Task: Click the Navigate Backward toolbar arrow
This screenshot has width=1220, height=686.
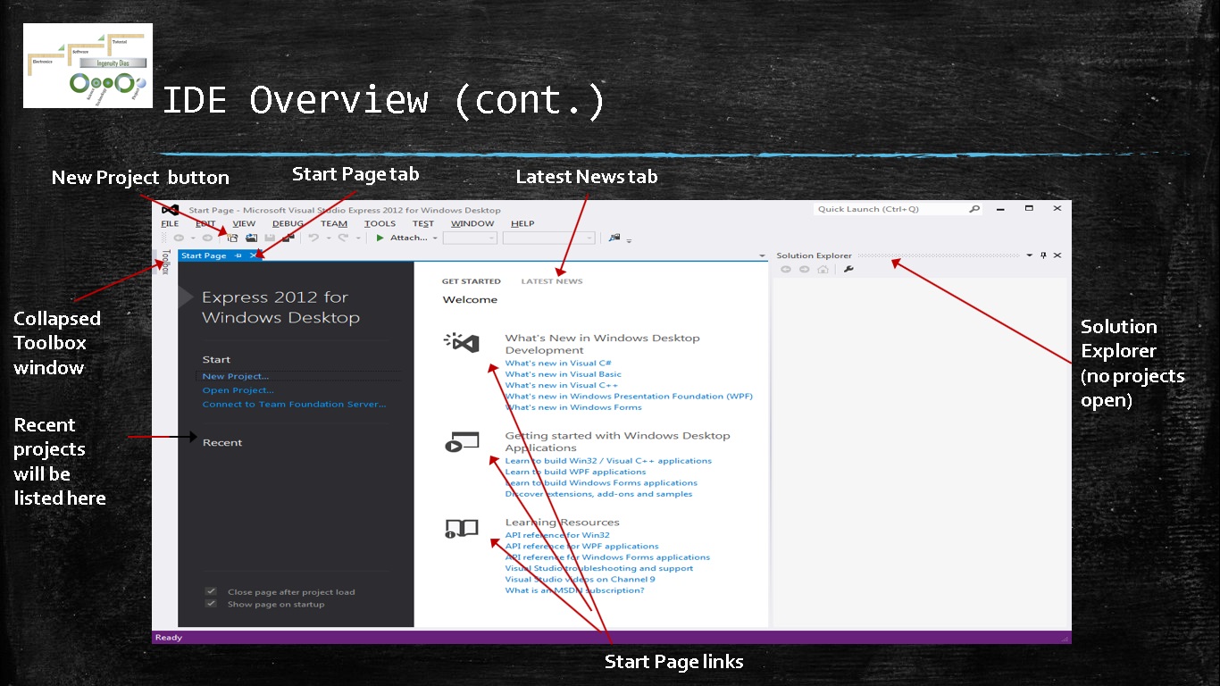Action: (179, 238)
